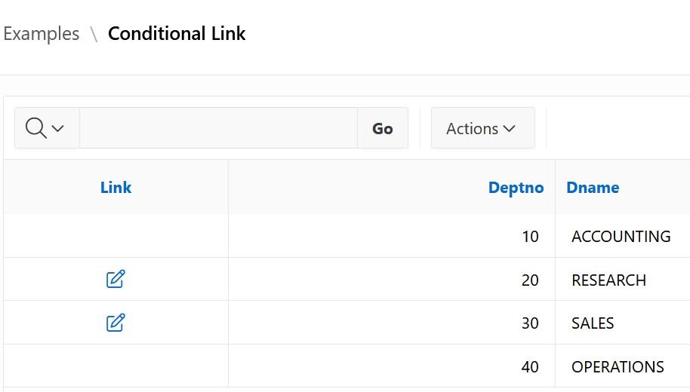The width and height of the screenshot is (690, 392).
Task: Sort by the Deptno column header
Action: click(x=516, y=188)
